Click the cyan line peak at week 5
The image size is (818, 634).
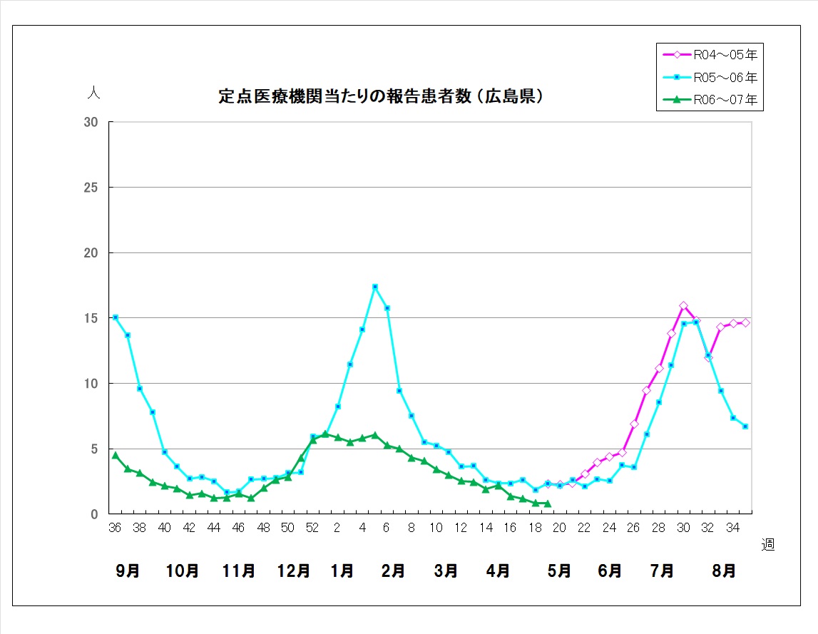374,287
